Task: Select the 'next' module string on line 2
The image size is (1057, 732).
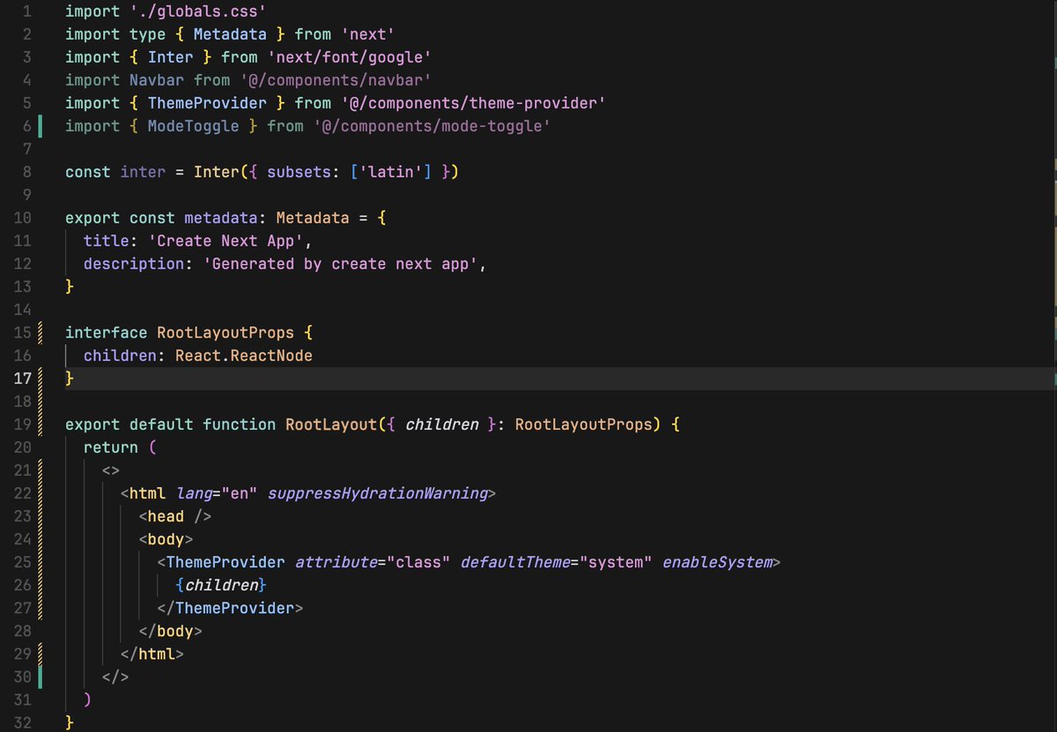Action: (x=367, y=34)
